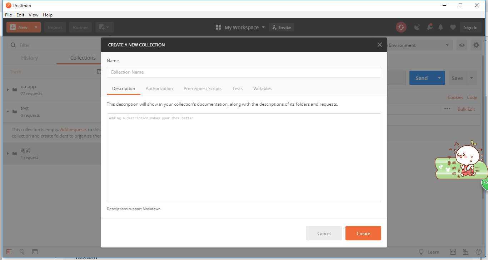Open the Postman console icon in status bar

pyautogui.click(x=35, y=252)
